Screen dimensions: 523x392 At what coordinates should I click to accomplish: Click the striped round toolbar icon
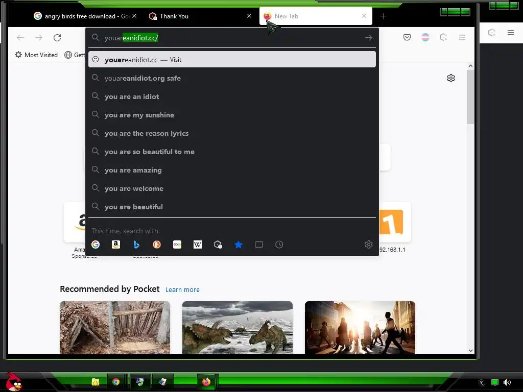pos(425,37)
